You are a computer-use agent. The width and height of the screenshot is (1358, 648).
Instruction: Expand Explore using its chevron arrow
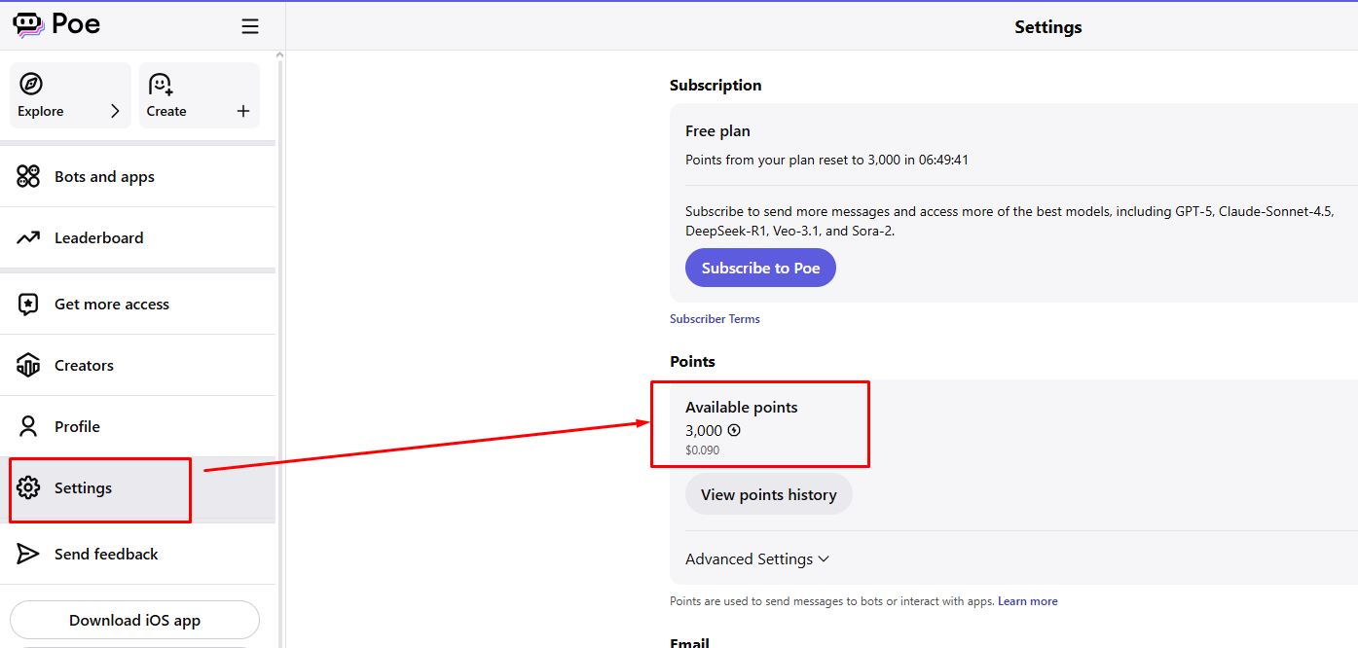[x=115, y=111]
